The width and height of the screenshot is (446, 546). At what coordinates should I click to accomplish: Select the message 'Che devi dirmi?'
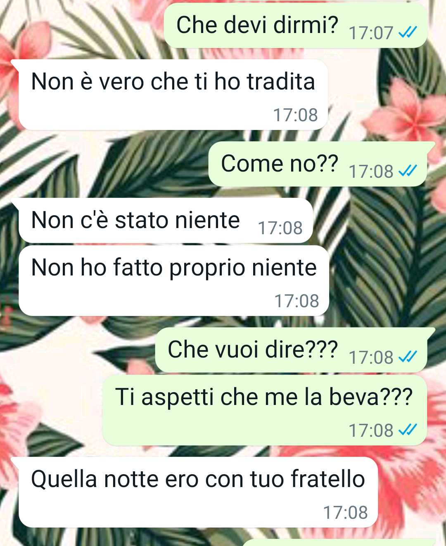[295, 26]
